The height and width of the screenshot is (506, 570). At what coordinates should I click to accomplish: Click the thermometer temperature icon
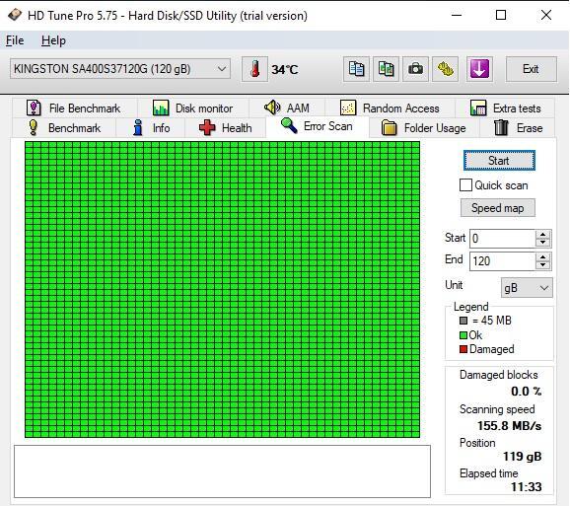point(254,69)
